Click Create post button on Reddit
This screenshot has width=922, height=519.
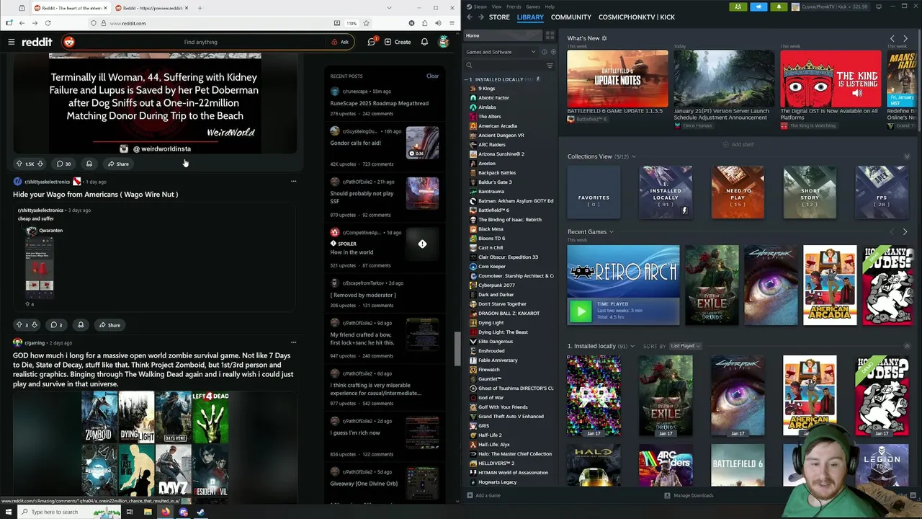coord(398,42)
